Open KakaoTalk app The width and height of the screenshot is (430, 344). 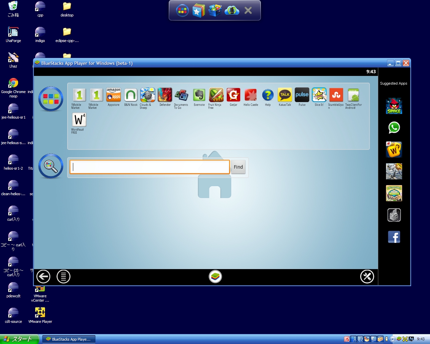(285, 95)
